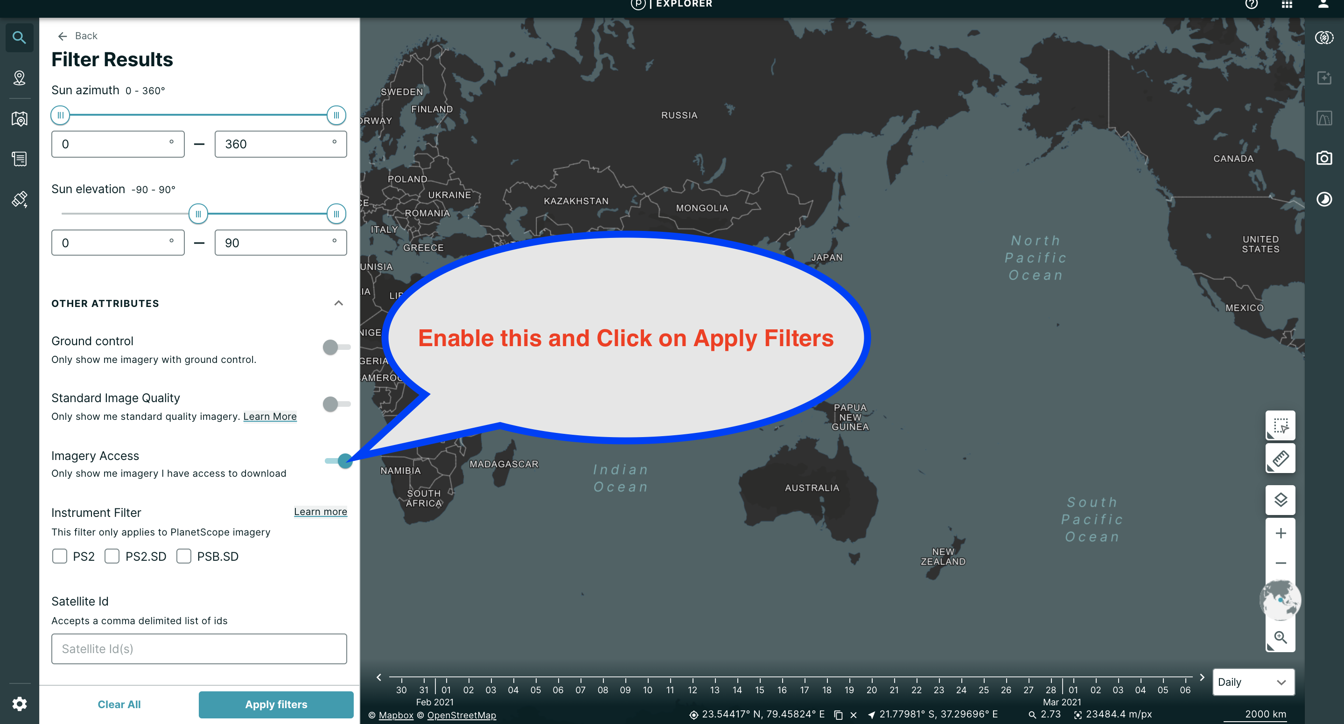Image resolution: width=1344 pixels, height=724 pixels.
Task: Check the PSB.SD instrument filter checkbox
Action: tap(184, 556)
